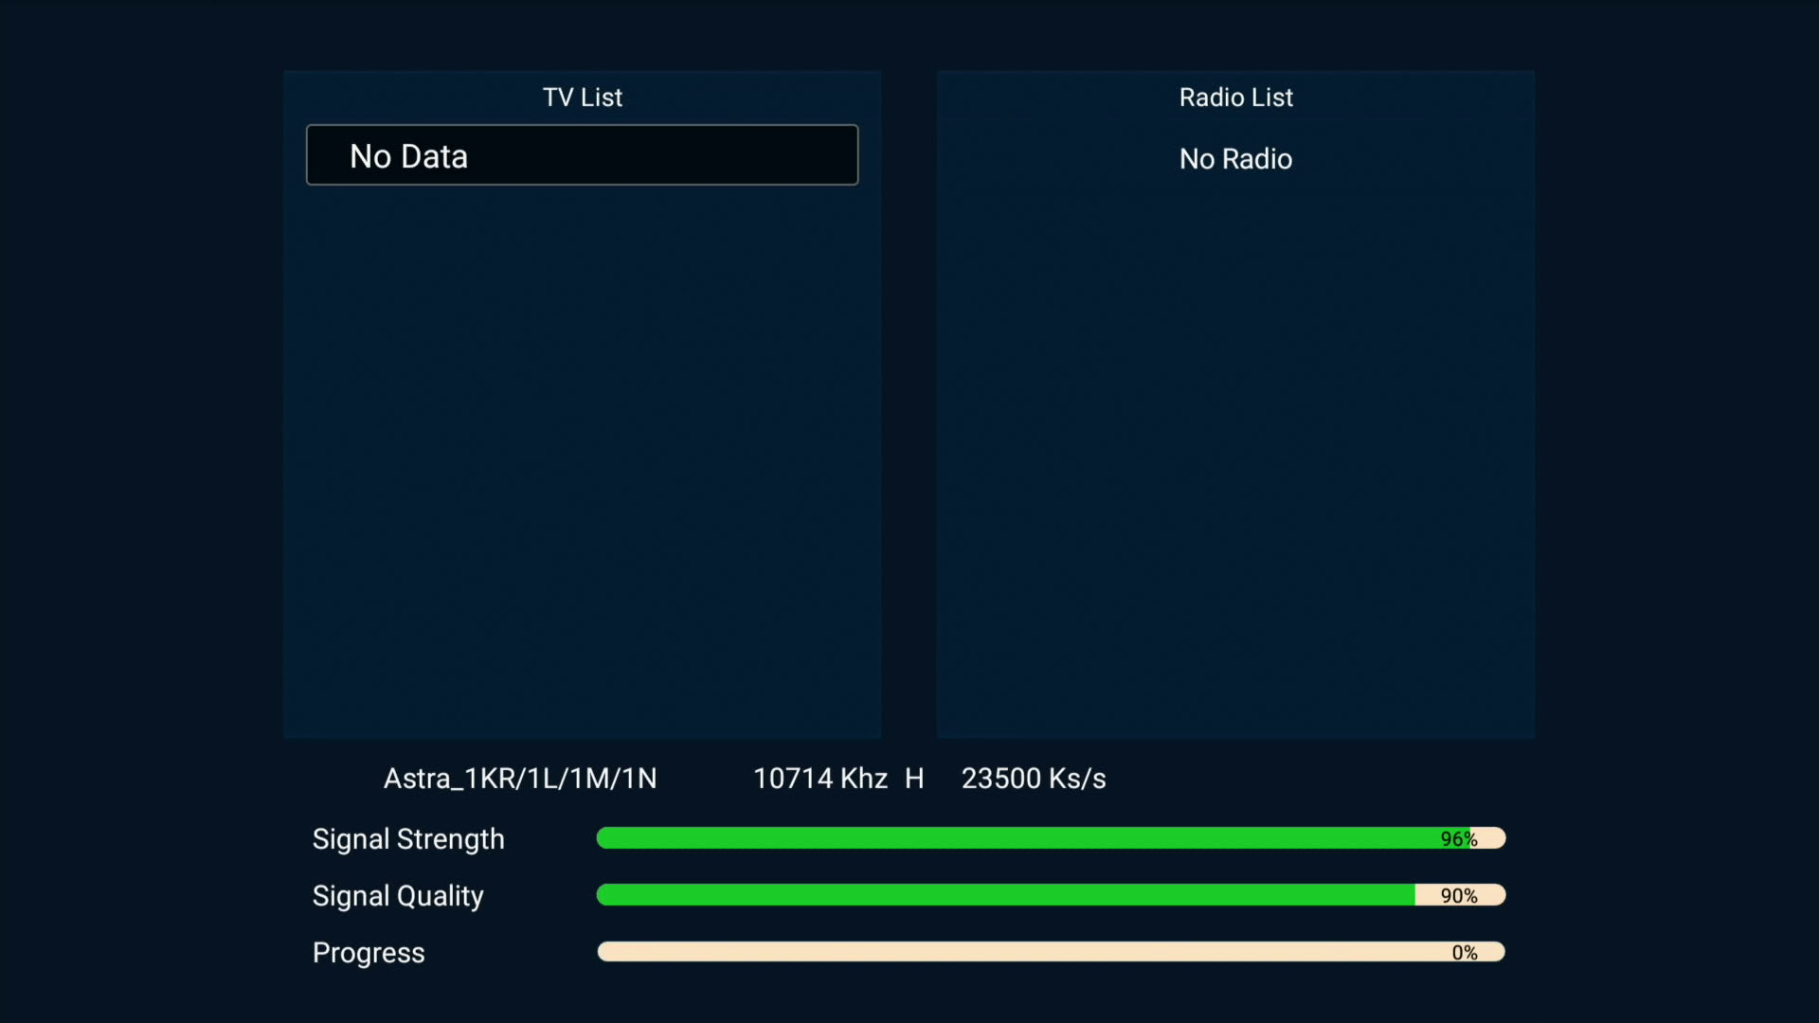
Task: Click the Radio List heading
Action: click(x=1235, y=98)
